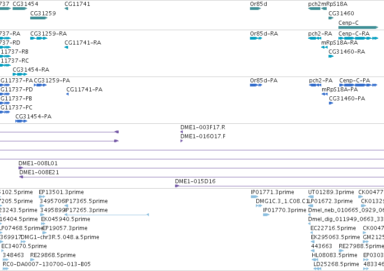Click the pch2-RA transcript label
384x271 pixels.
click(x=320, y=33)
